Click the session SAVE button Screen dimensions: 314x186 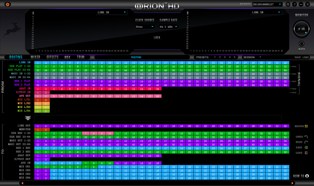pos(298,57)
